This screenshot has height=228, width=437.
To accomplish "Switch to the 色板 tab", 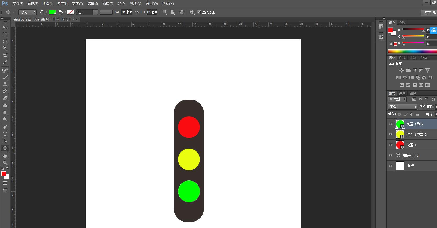I will [x=402, y=23].
